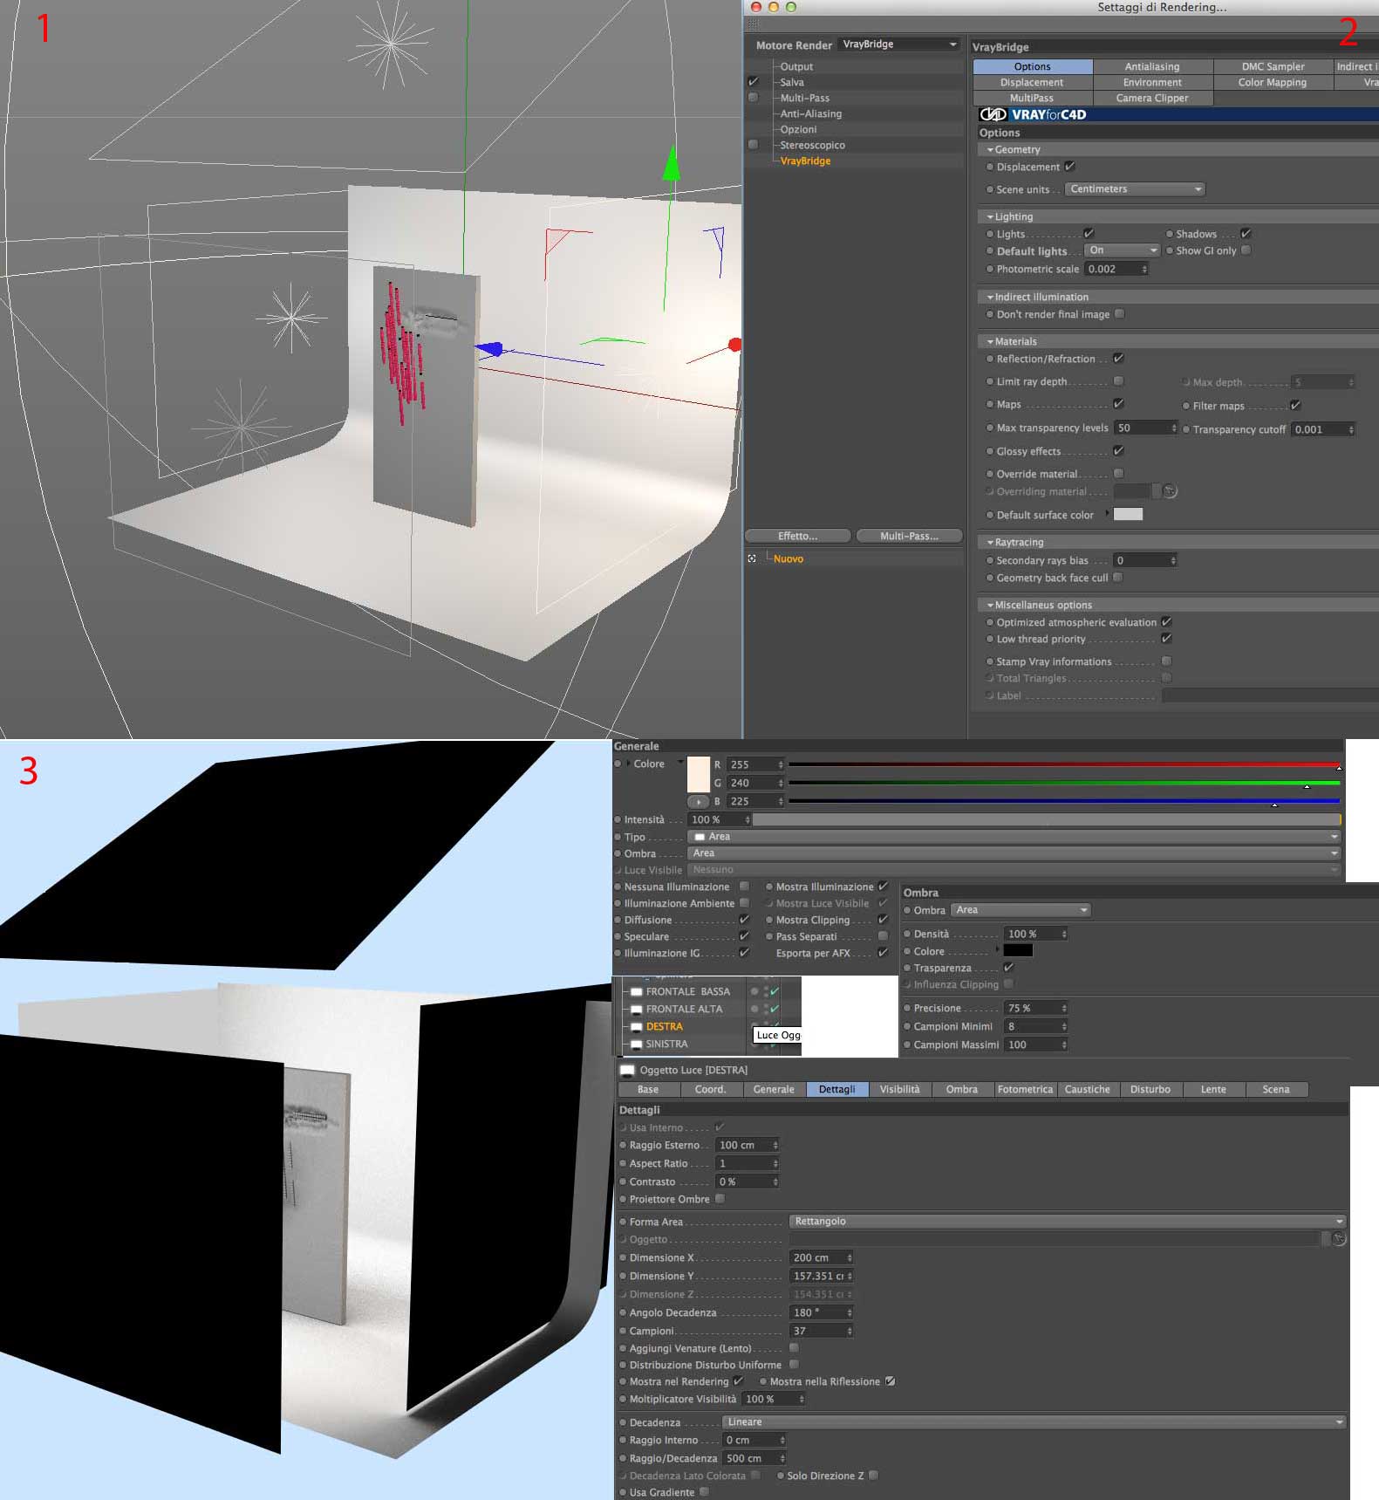Select Output in the render settings list
The height and width of the screenshot is (1500, 1379).
[x=796, y=66]
